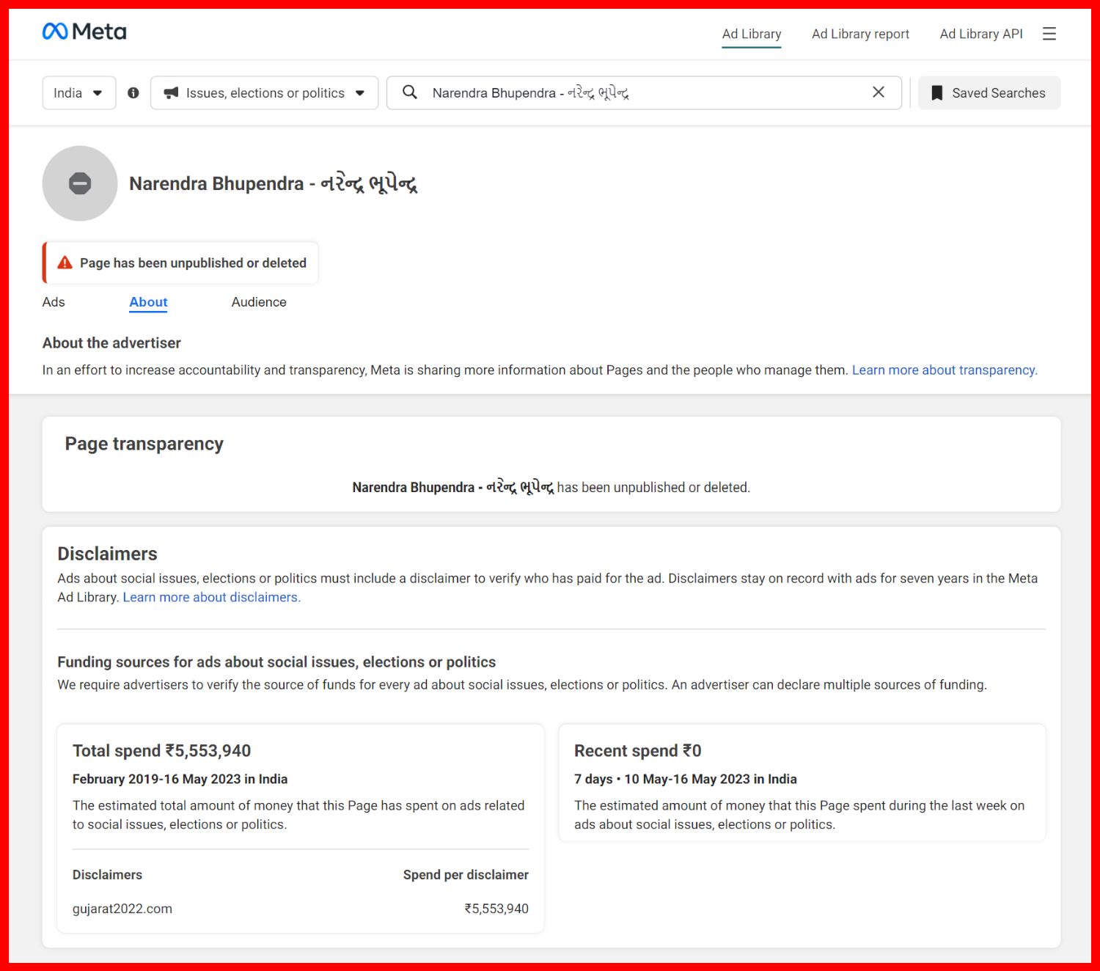Click the Meta logo
Screen dimensions: 1100x971
(84, 32)
